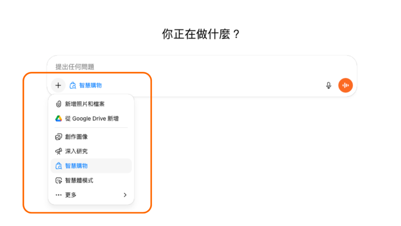
Task: Click the 提出任何問題 prompt input field
Action: click(196, 67)
